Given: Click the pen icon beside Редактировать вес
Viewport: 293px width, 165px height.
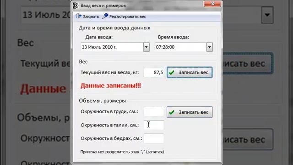Looking at the screenshot, I should tap(105, 16).
